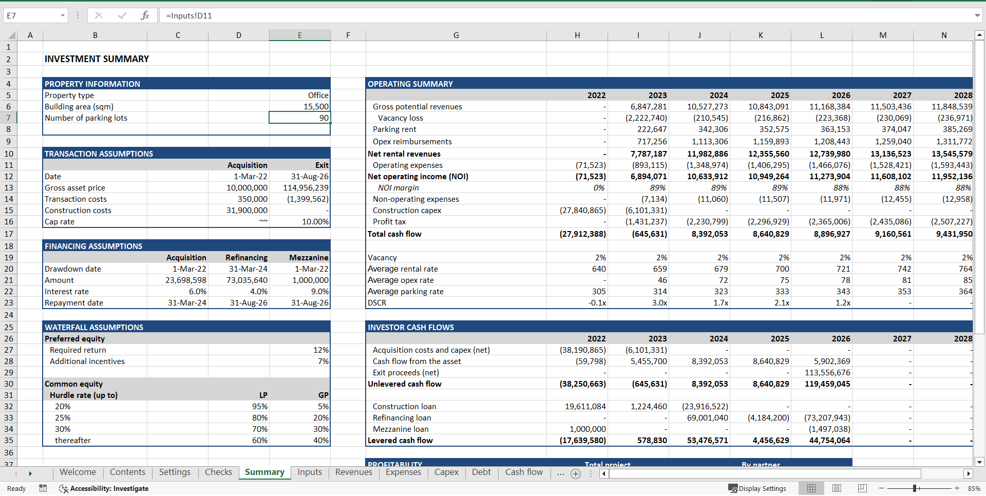
Task: Open the Cash flow sheet tab
Action: 524,472
